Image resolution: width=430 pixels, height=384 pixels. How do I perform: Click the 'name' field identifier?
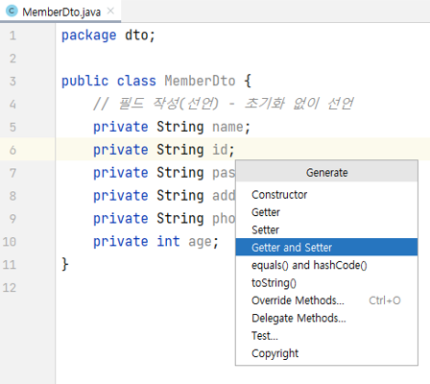[x=227, y=127]
